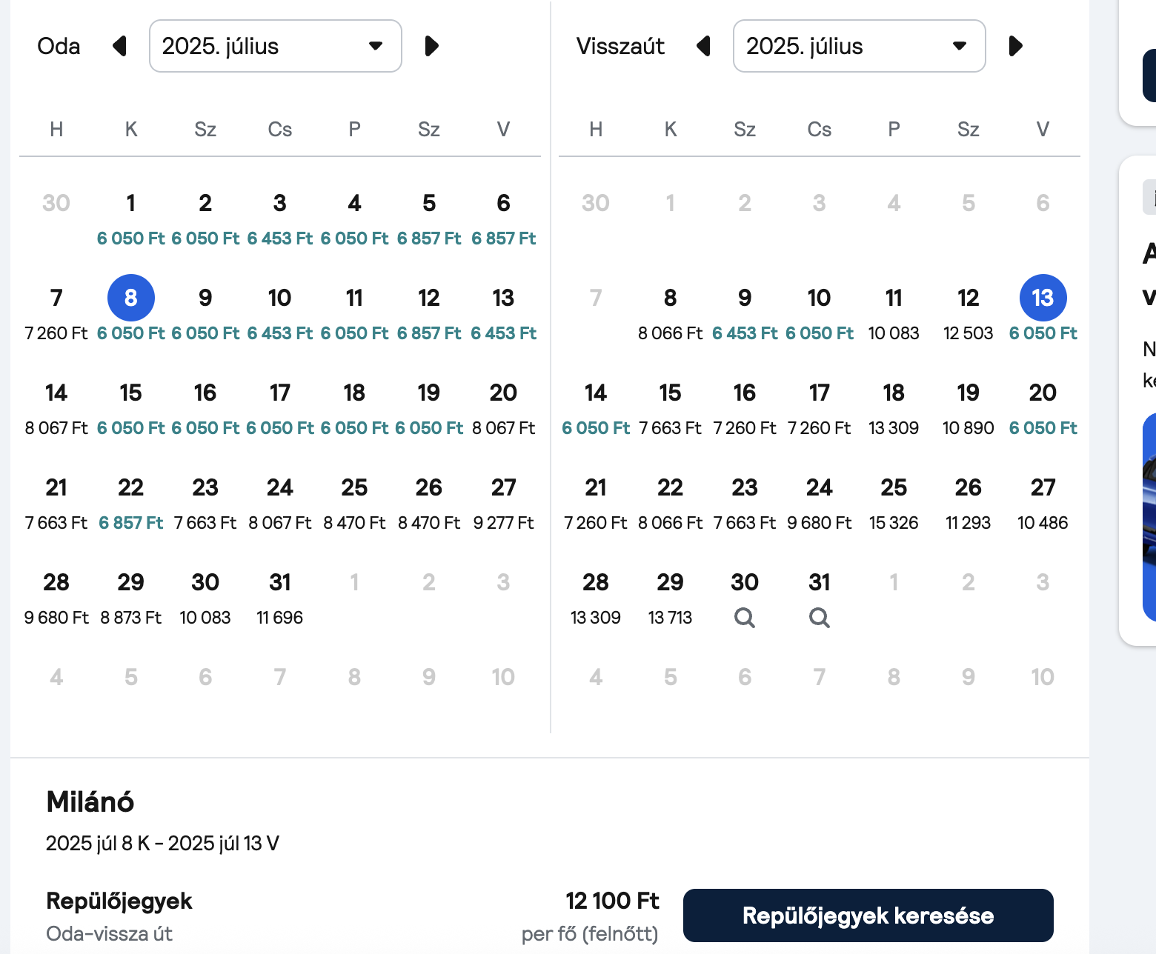Pick July 15 departure for 6 050 Ft
This screenshot has height=954, width=1156.
pyautogui.click(x=131, y=408)
